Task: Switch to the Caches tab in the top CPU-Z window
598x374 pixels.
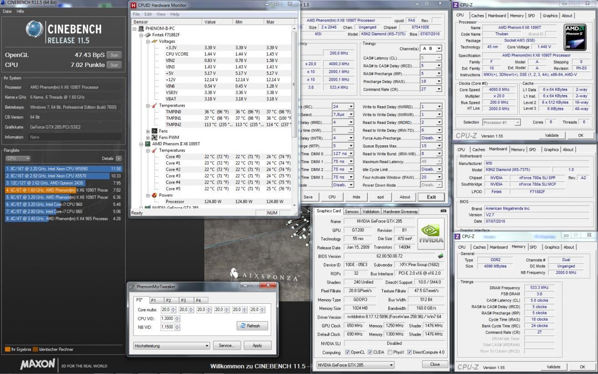Action: pyautogui.click(x=478, y=15)
